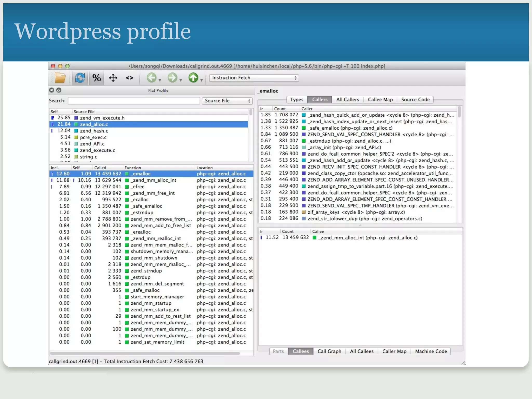Open the back history dropdown arrow
This screenshot has width=532, height=399.
coord(160,80)
